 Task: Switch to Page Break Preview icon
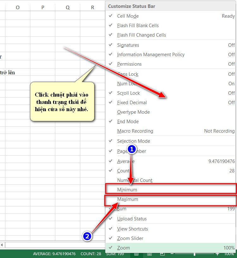(x=162, y=254)
